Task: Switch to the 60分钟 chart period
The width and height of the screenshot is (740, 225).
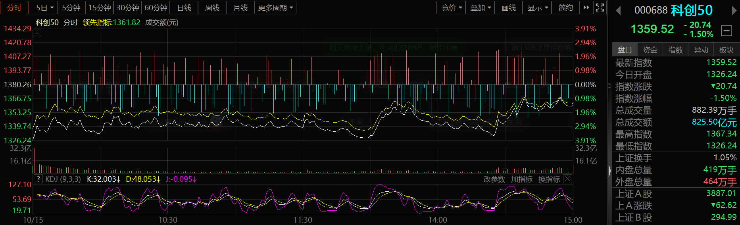Action: 156,8
